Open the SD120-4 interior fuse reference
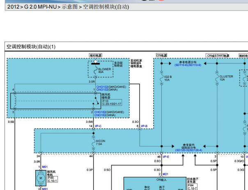 pyautogui.click(x=195, y=150)
